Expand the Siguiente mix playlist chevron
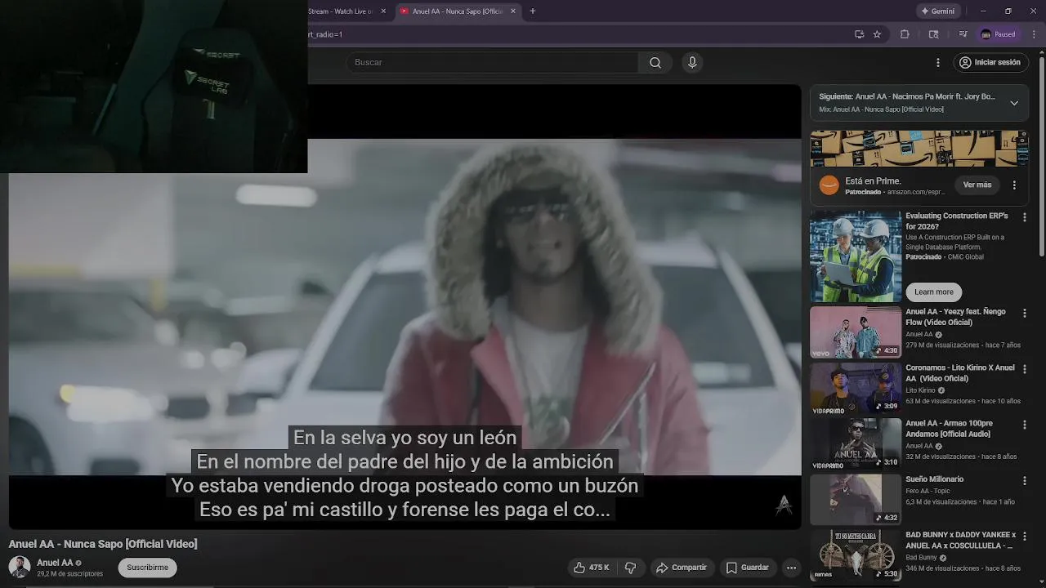Viewport: 1046px width, 588px height. click(1014, 103)
